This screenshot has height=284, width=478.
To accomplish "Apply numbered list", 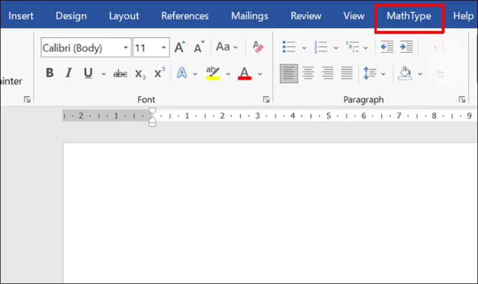I will [x=321, y=47].
